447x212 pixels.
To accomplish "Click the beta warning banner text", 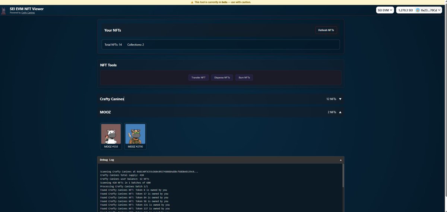I will [x=222, y=2].
